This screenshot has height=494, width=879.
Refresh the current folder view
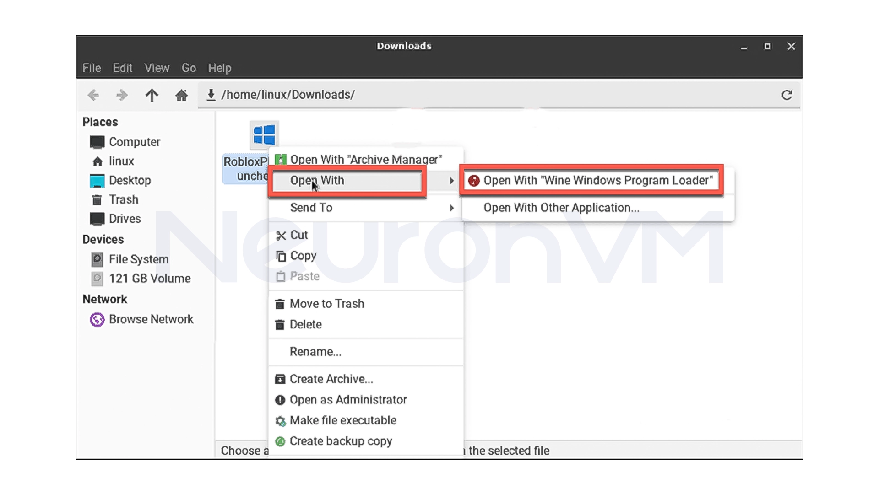click(788, 95)
